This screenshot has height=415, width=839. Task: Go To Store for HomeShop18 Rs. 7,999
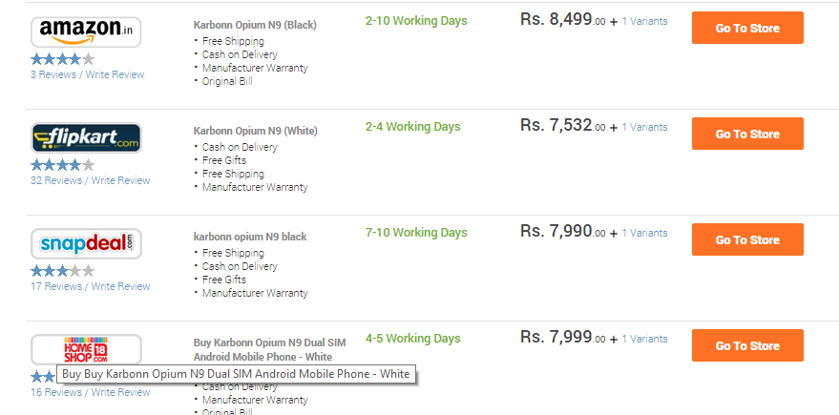pos(747,345)
